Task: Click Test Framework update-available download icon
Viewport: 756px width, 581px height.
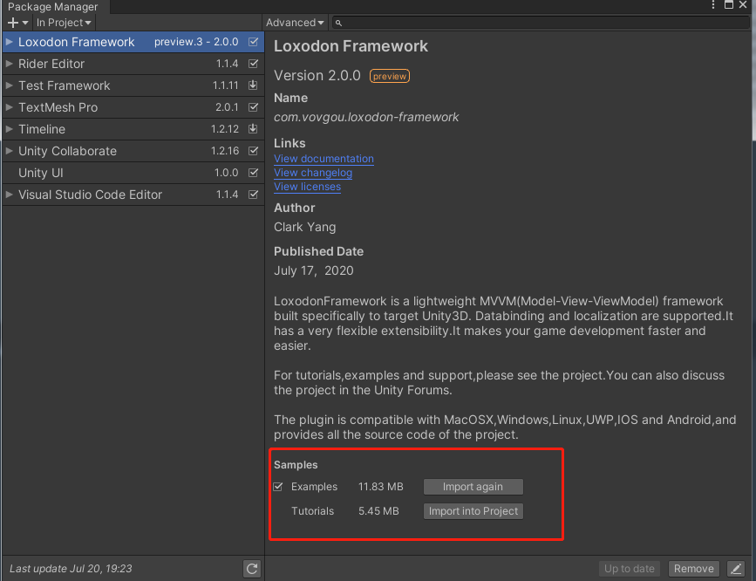Action: [x=253, y=85]
